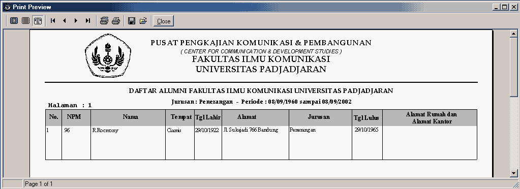Minimize the Print Preview window
Screen dimensions: 520x189
497,7
